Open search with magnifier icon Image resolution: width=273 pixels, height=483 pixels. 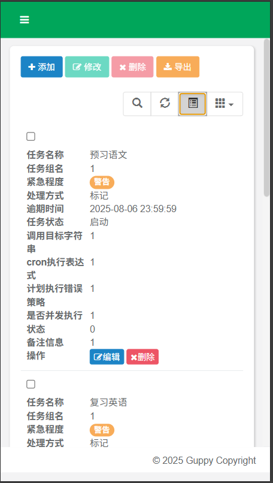pyautogui.click(x=137, y=104)
